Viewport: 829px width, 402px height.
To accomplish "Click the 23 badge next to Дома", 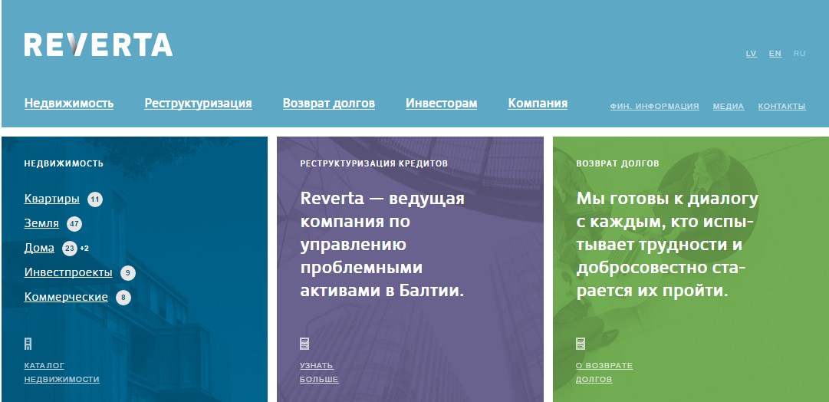I will [70, 249].
